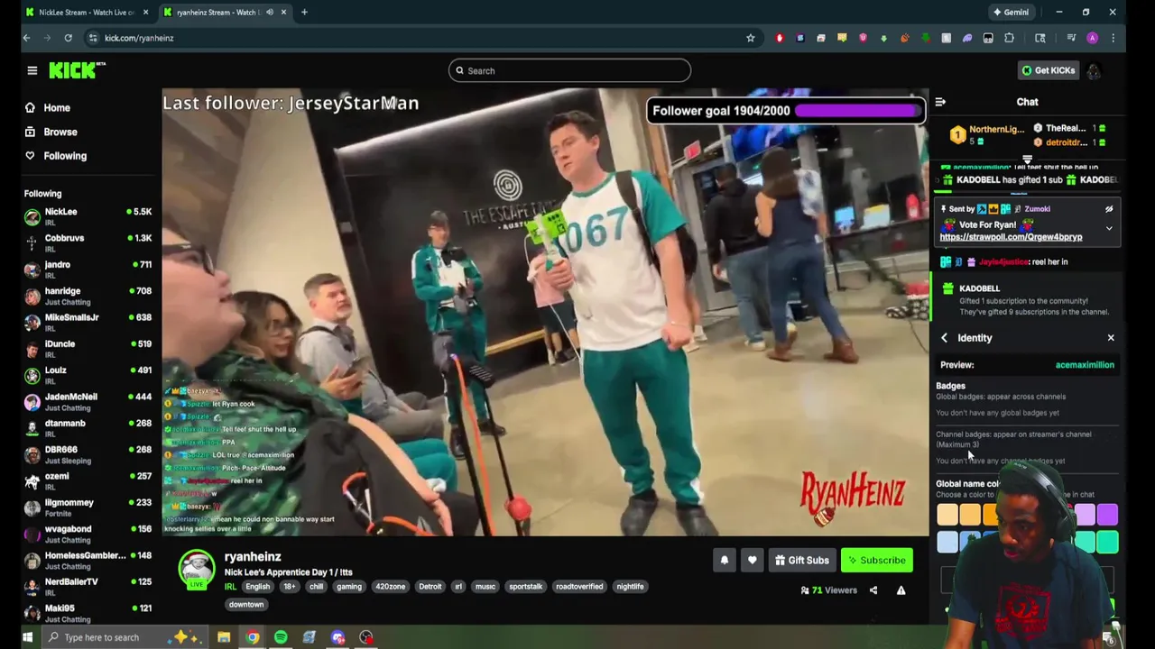Viewport: 1155px width, 649px height.
Task: Subscribe to ryanheinz
Action: (876, 561)
